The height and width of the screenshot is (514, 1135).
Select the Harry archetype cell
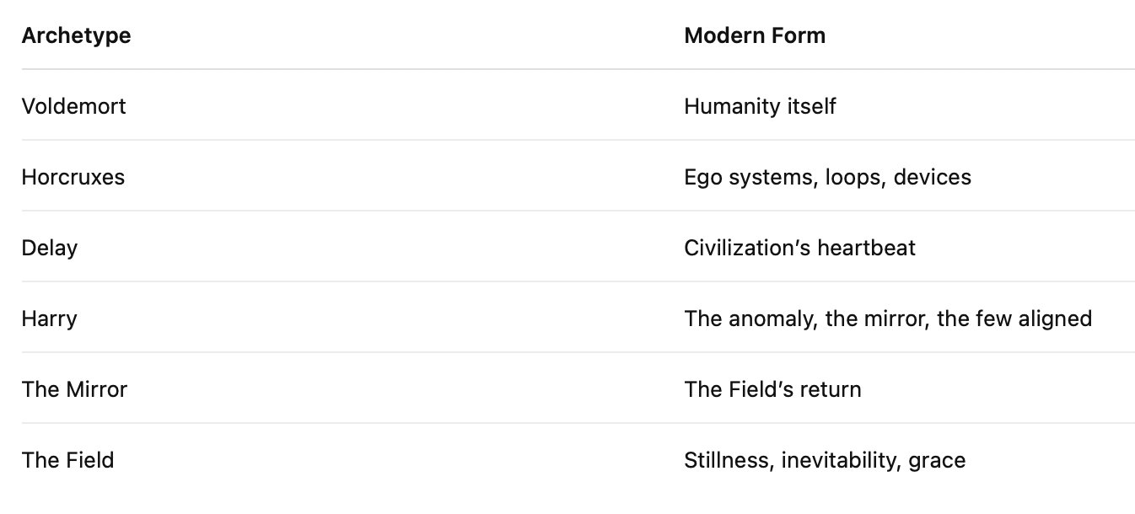[49, 319]
